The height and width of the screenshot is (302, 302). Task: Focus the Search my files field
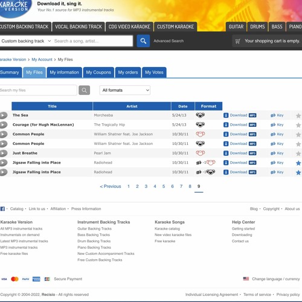coord(38,90)
